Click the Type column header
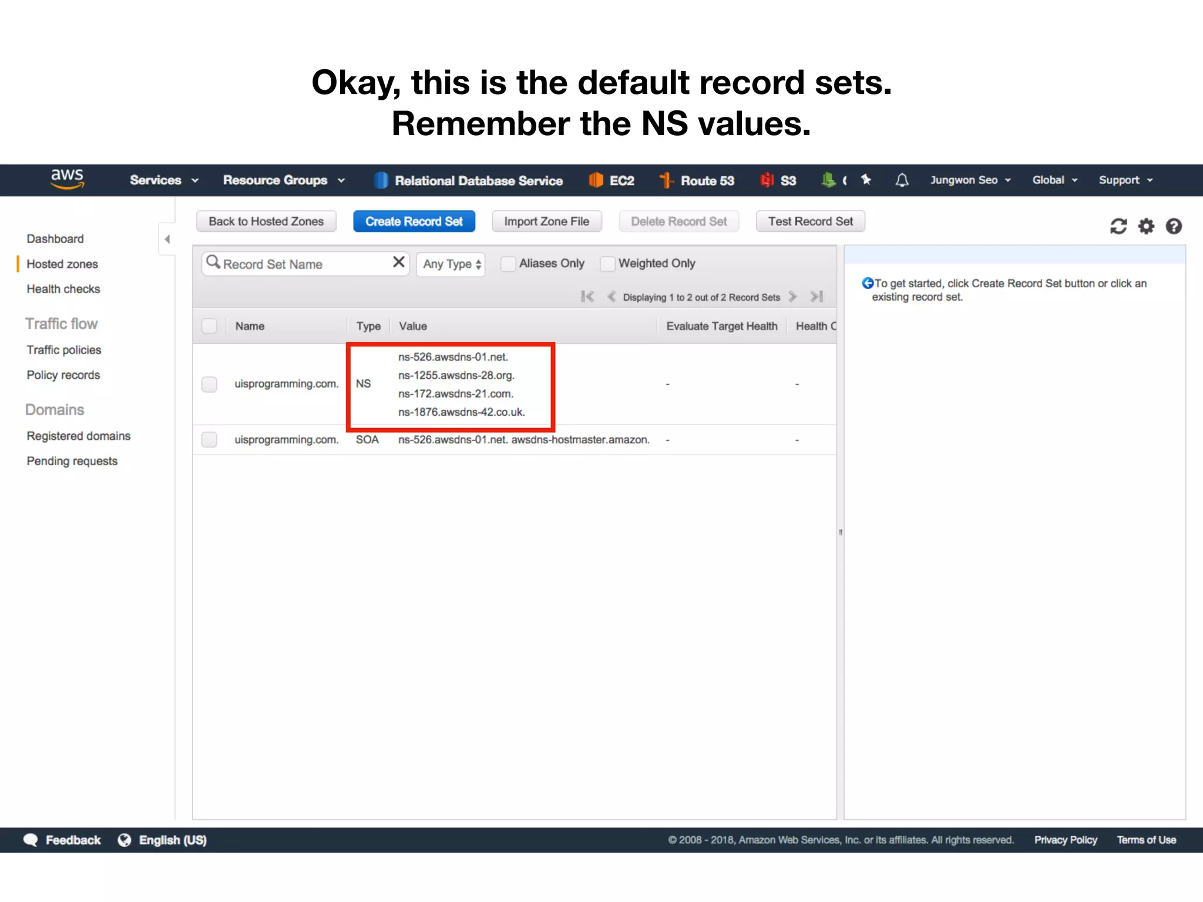 (x=368, y=326)
